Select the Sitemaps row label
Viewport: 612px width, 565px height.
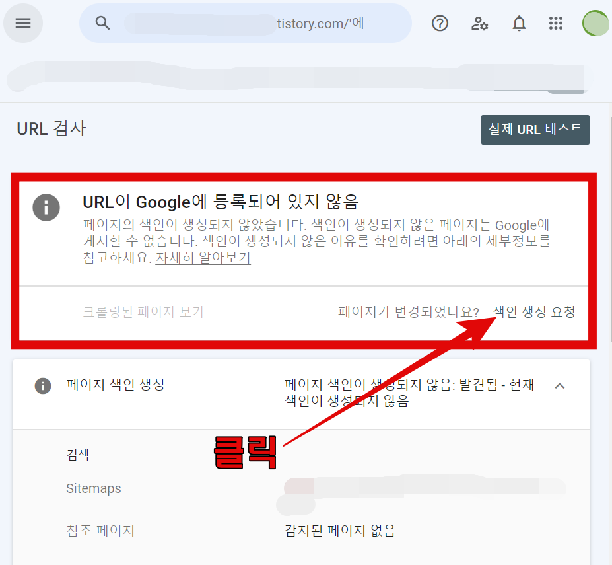point(94,488)
